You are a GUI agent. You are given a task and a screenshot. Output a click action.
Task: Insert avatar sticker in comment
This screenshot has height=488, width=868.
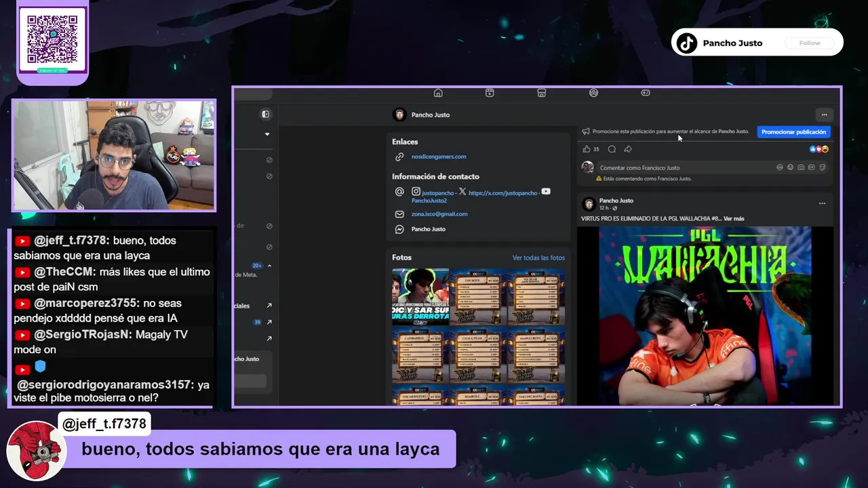click(x=780, y=167)
